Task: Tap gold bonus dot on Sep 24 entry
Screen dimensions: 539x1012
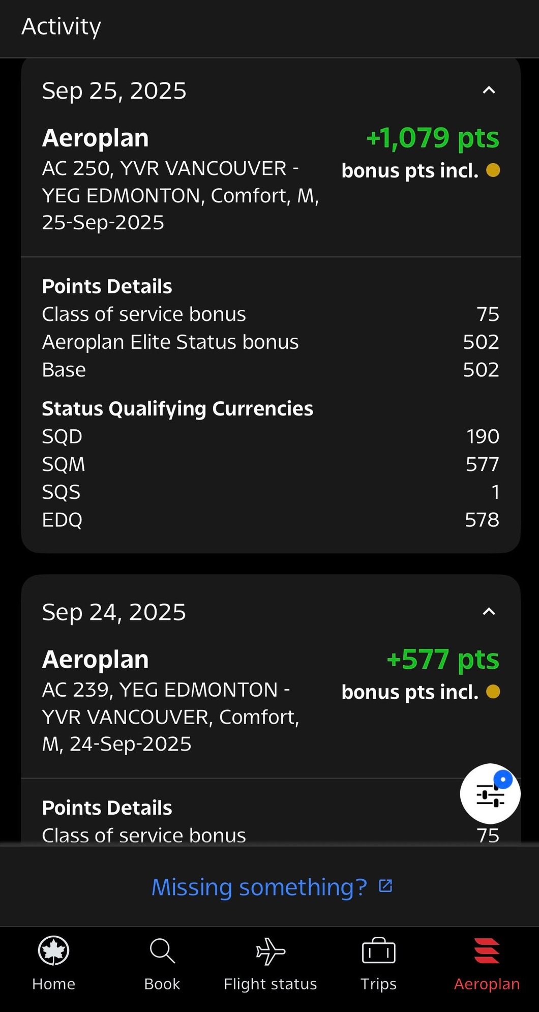Action: tap(493, 692)
